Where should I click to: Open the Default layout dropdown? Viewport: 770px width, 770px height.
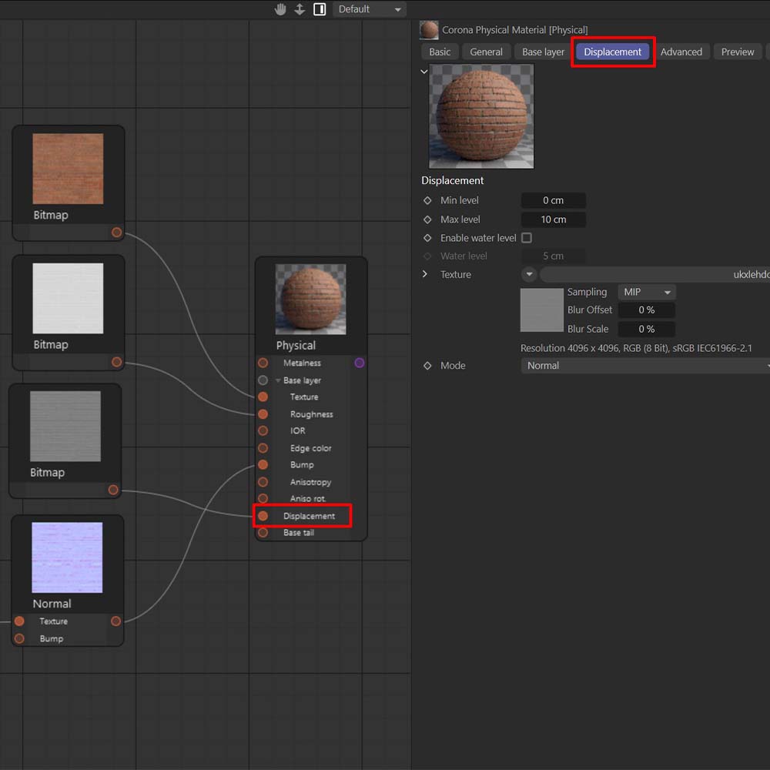pos(370,9)
